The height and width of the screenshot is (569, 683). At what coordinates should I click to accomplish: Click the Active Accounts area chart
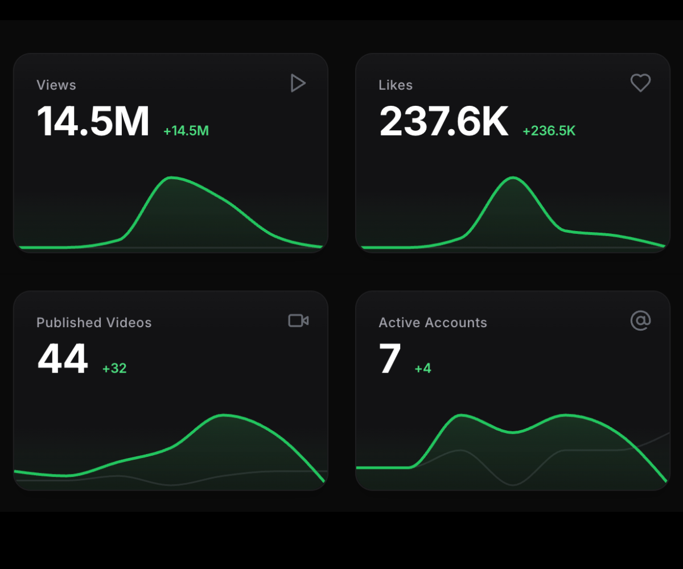point(512,450)
